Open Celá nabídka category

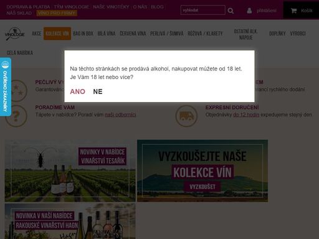[x=20, y=53]
